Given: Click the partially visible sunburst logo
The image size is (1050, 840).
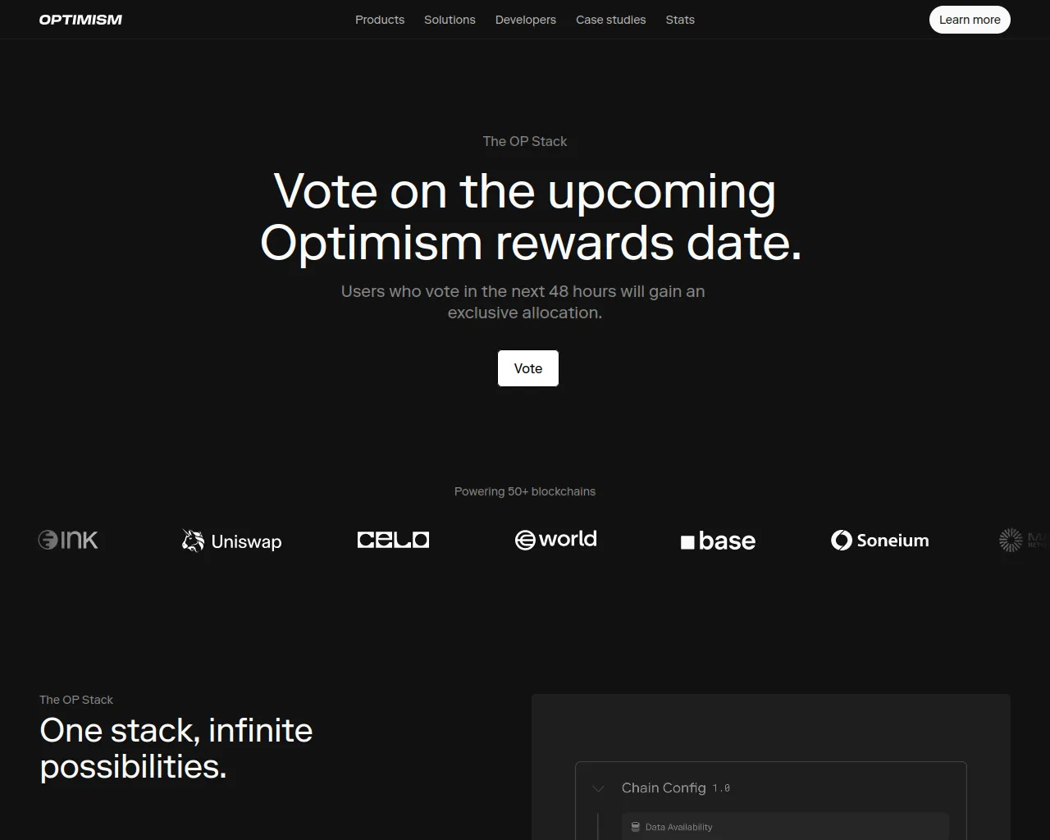Looking at the screenshot, I should click(1011, 540).
